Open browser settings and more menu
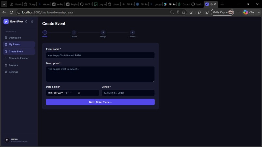Screen dimensions: 262x147 click(x=238, y=12)
